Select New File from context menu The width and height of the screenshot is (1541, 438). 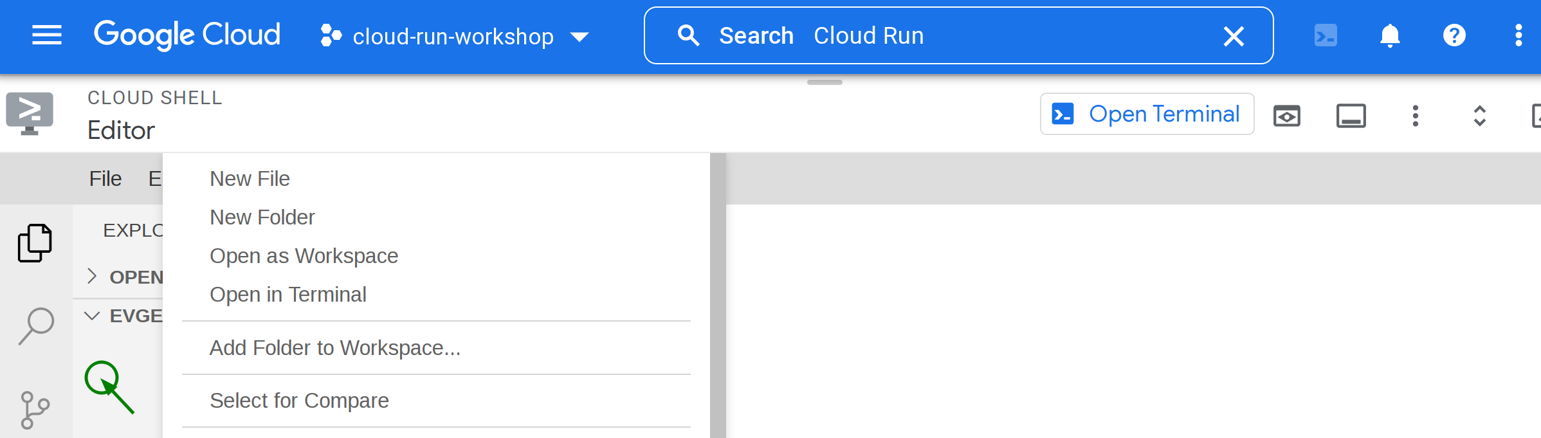coord(250,179)
